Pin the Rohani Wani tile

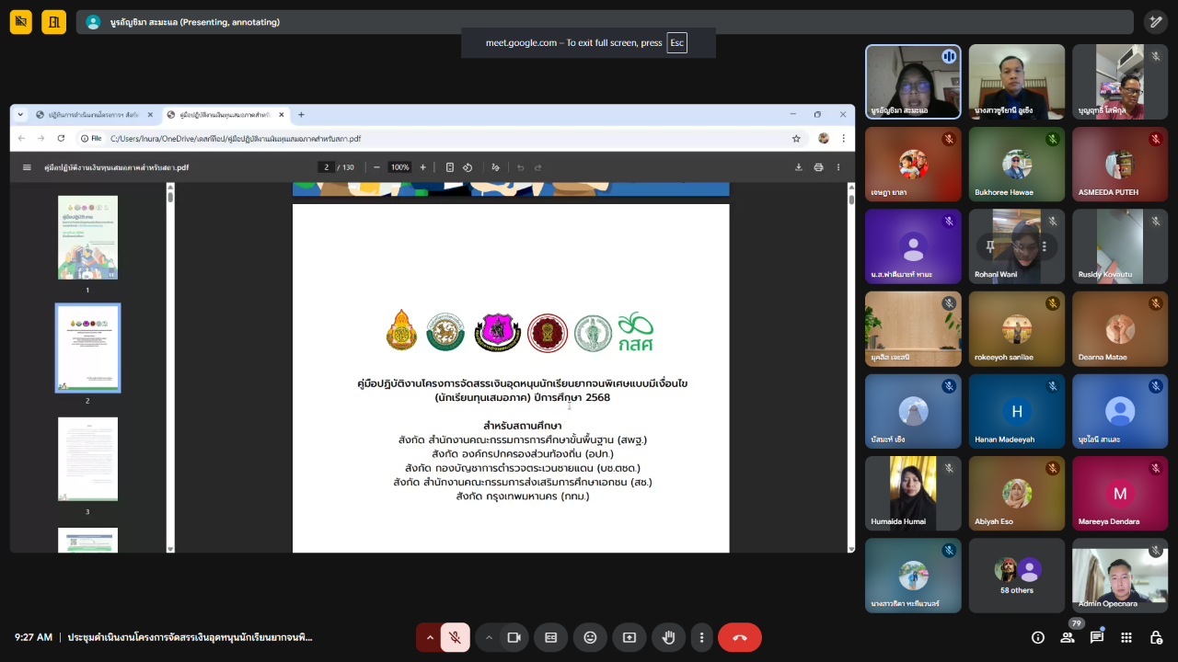pyautogui.click(x=990, y=245)
